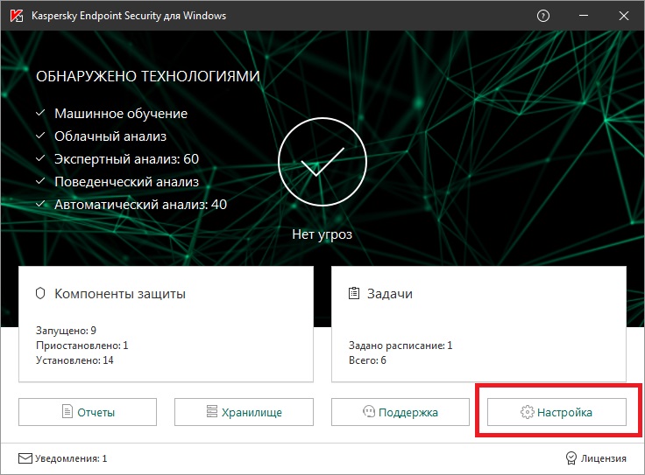Screen dimensions: 645x475
Task: Click the Всего: 6 text
Action: tap(367, 360)
